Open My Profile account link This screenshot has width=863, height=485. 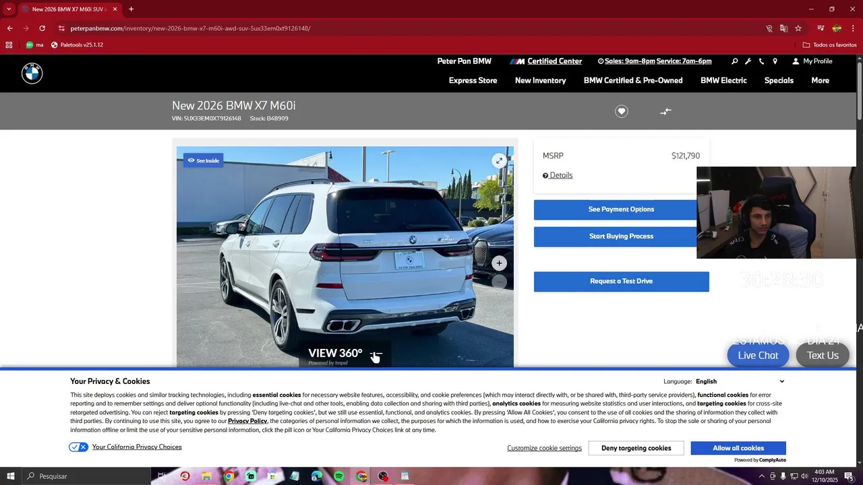[x=812, y=61]
